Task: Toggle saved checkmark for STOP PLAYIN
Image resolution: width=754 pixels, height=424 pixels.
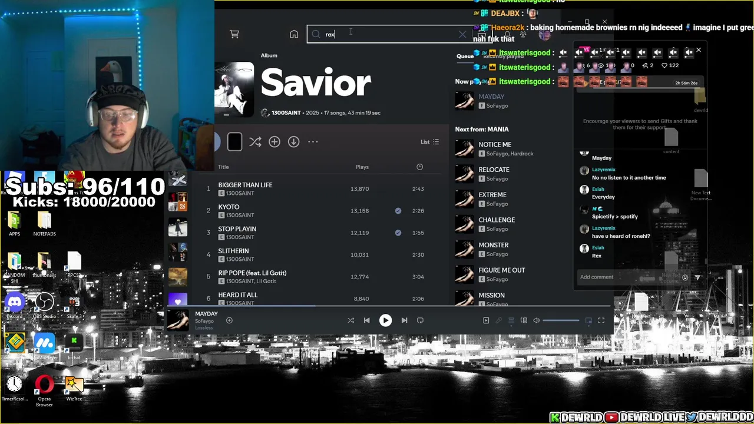Action: (x=398, y=233)
